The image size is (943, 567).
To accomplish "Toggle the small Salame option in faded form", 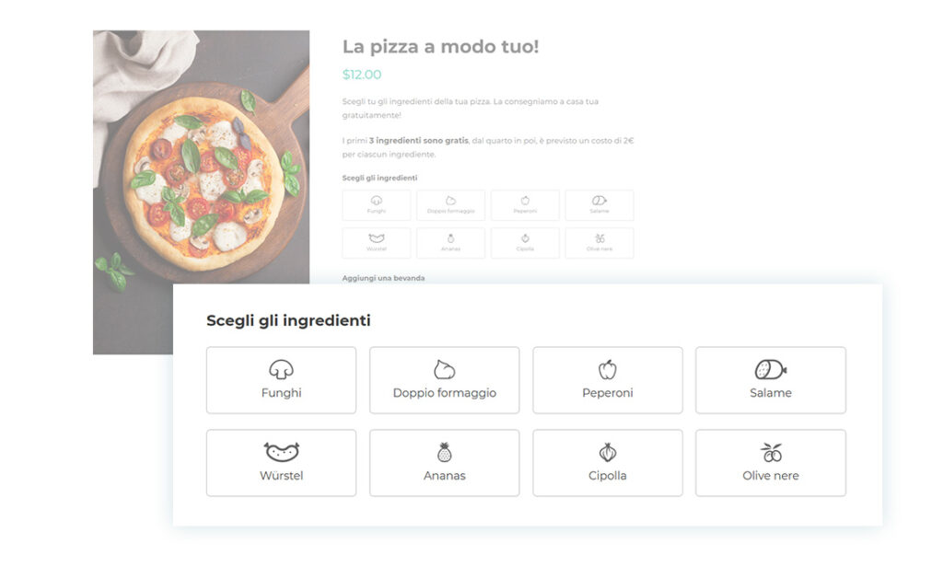I will [x=599, y=205].
